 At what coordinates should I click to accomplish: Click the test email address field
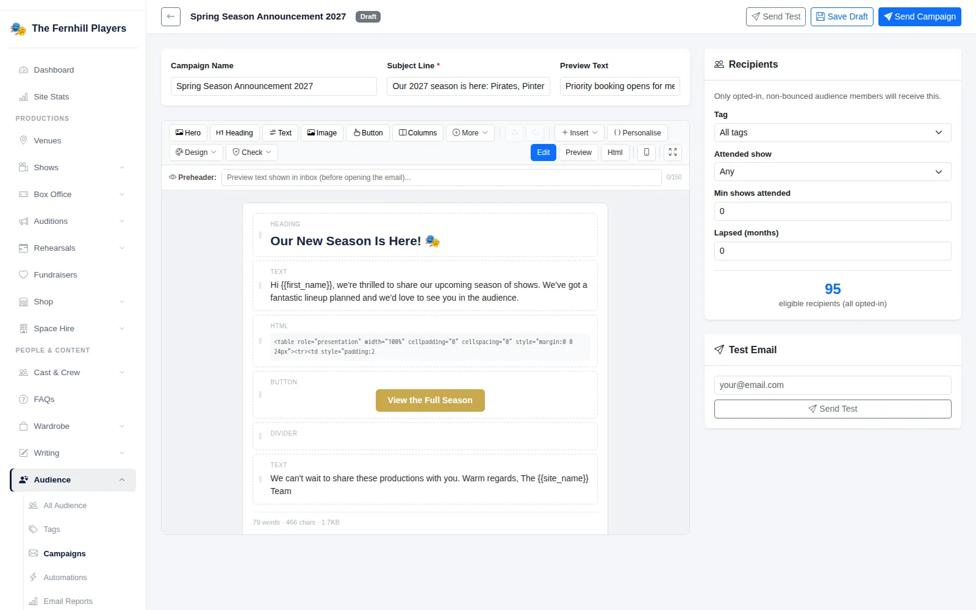pyautogui.click(x=833, y=385)
